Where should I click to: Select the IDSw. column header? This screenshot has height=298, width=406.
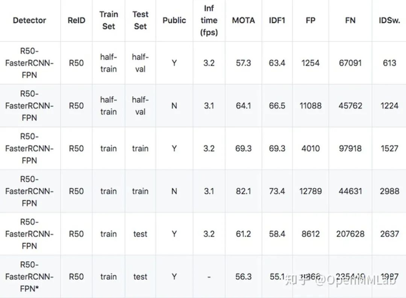pyautogui.click(x=389, y=20)
